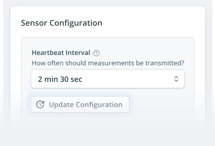Focus the heartbeat interval combo box
Image resolution: width=215 pixels, height=146 pixels.
pos(107,79)
